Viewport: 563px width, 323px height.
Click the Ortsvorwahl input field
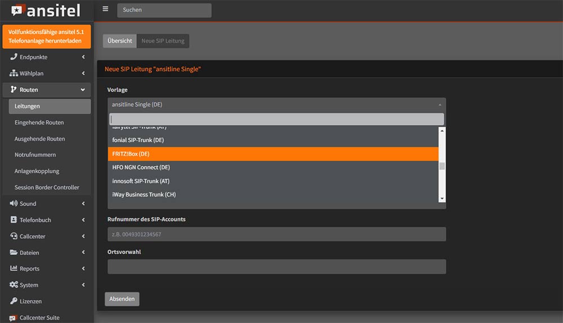point(276,267)
